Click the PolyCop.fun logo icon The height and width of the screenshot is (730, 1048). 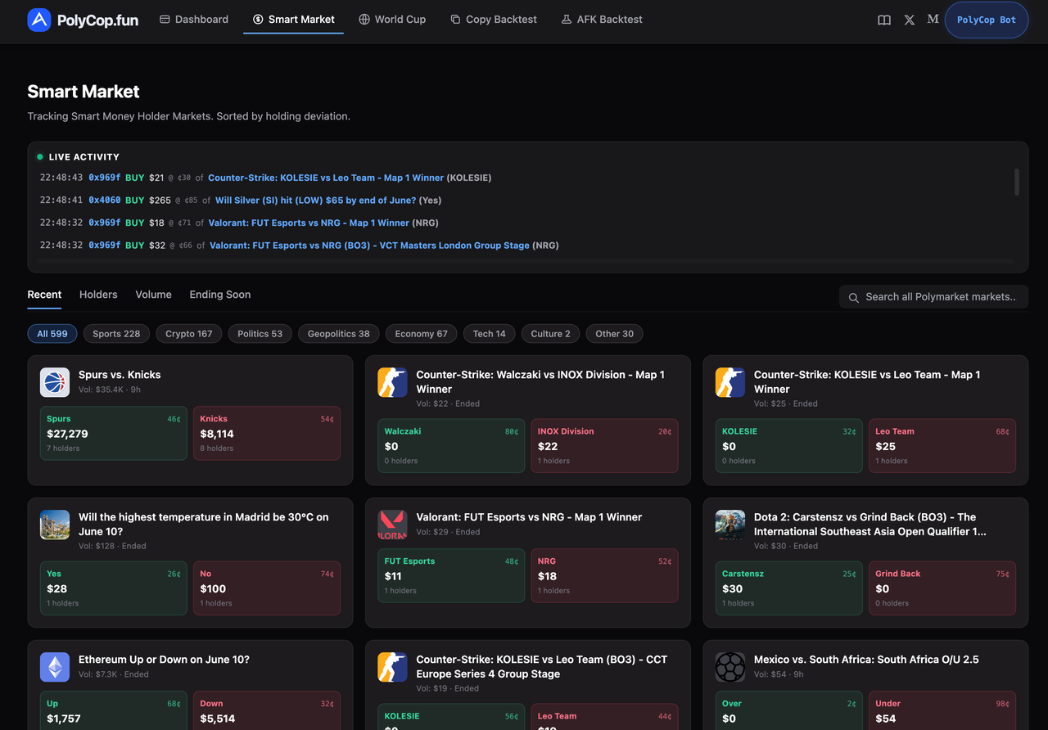coord(39,20)
